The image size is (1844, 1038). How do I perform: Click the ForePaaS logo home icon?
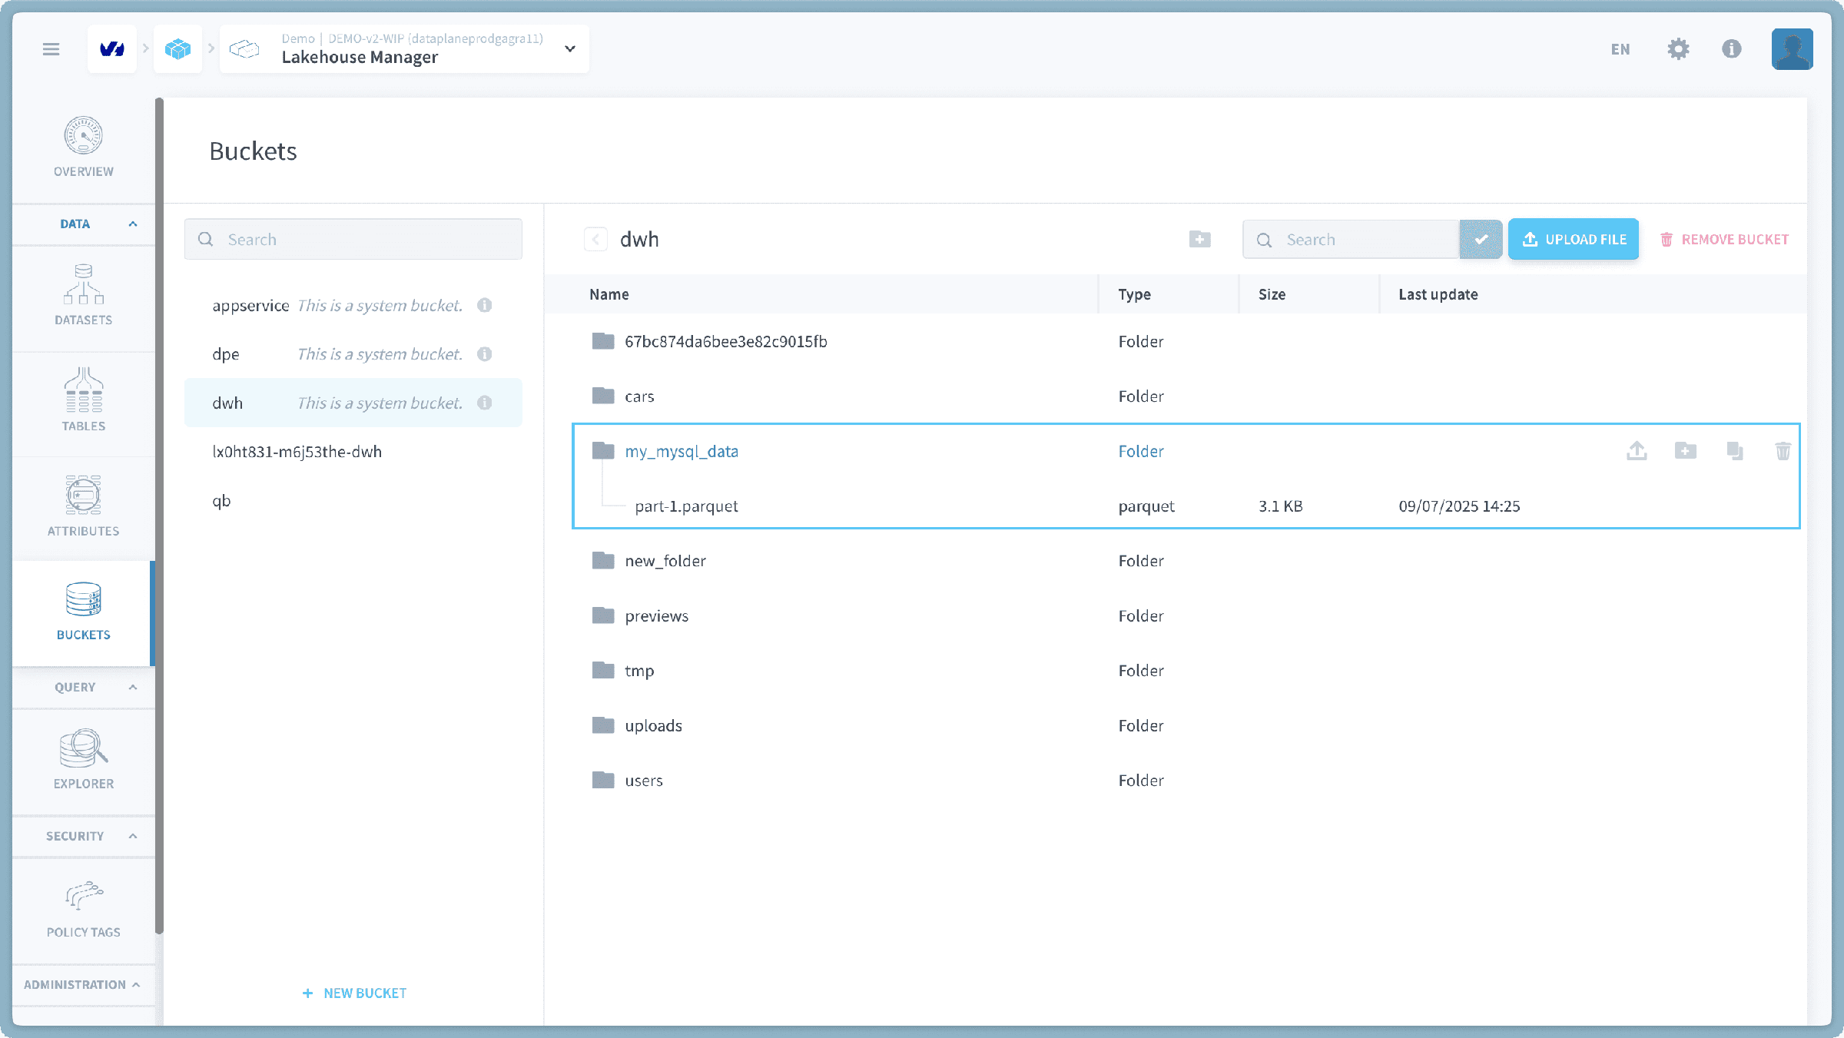pyautogui.click(x=112, y=49)
